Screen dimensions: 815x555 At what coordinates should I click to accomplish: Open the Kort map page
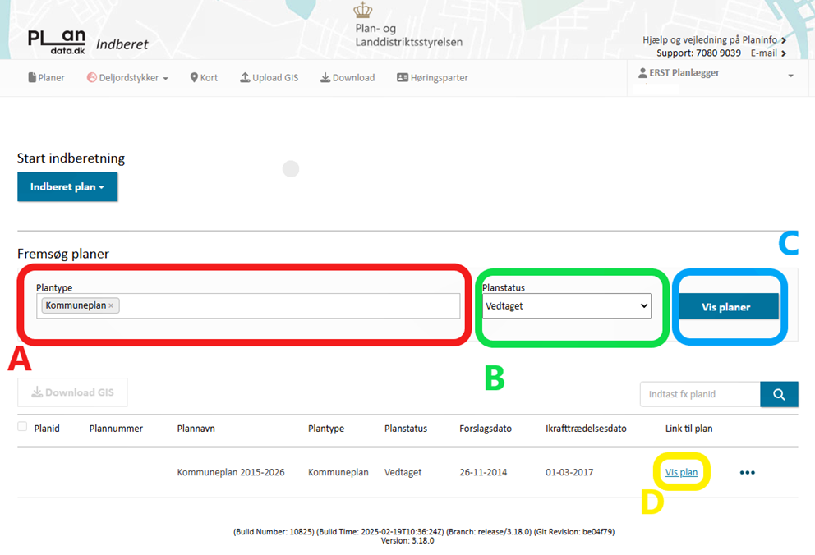pyautogui.click(x=204, y=78)
